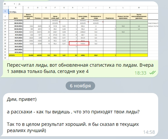Expand the A1 name box dropdown arrow
Image resolution: width=168 pixels, height=139 pixels.
pos(14,4)
